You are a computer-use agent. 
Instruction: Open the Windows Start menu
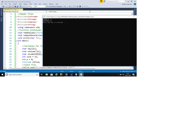point(2,75)
